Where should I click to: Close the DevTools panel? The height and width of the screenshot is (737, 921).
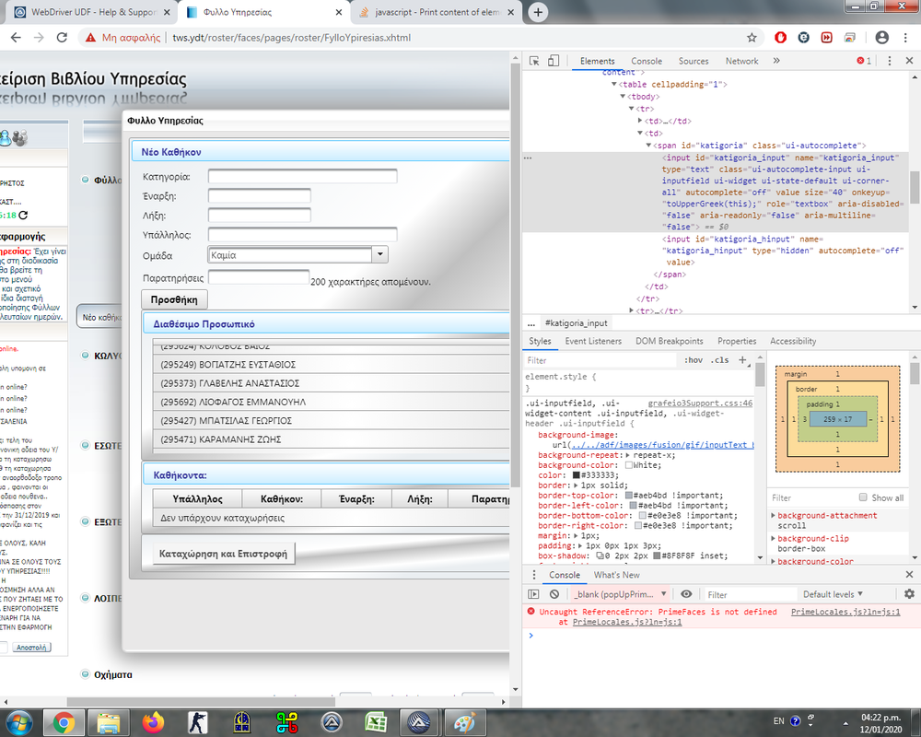909,61
